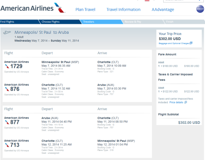This screenshot has width=205, height=160.
Task: Open the Plan Travel menu
Action: 85,9
